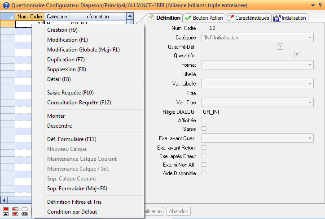Enable the Affichée checkbox
The image size is (325, 219).
[x=204, y=120]
